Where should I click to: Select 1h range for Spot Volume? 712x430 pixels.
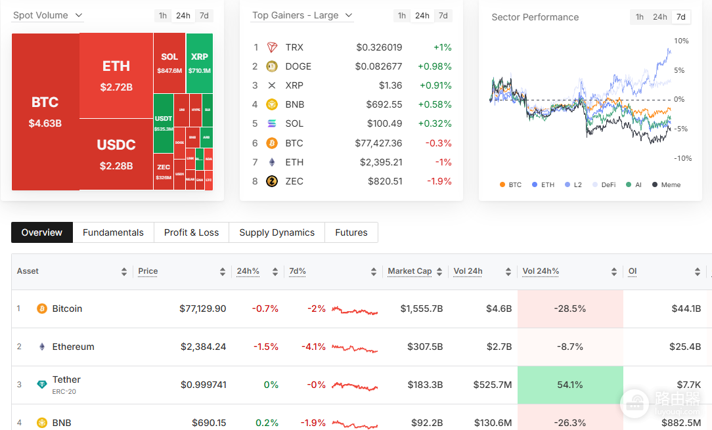[x=163, y=16]
